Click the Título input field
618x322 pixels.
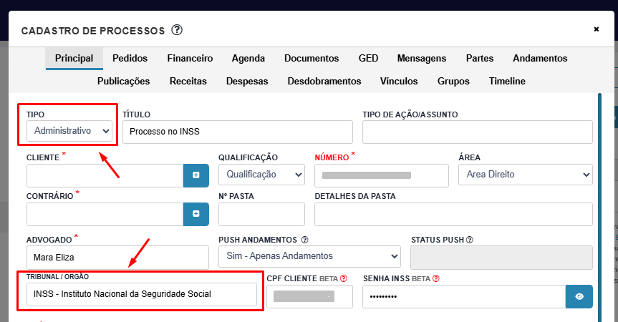(x=238, y=132)
